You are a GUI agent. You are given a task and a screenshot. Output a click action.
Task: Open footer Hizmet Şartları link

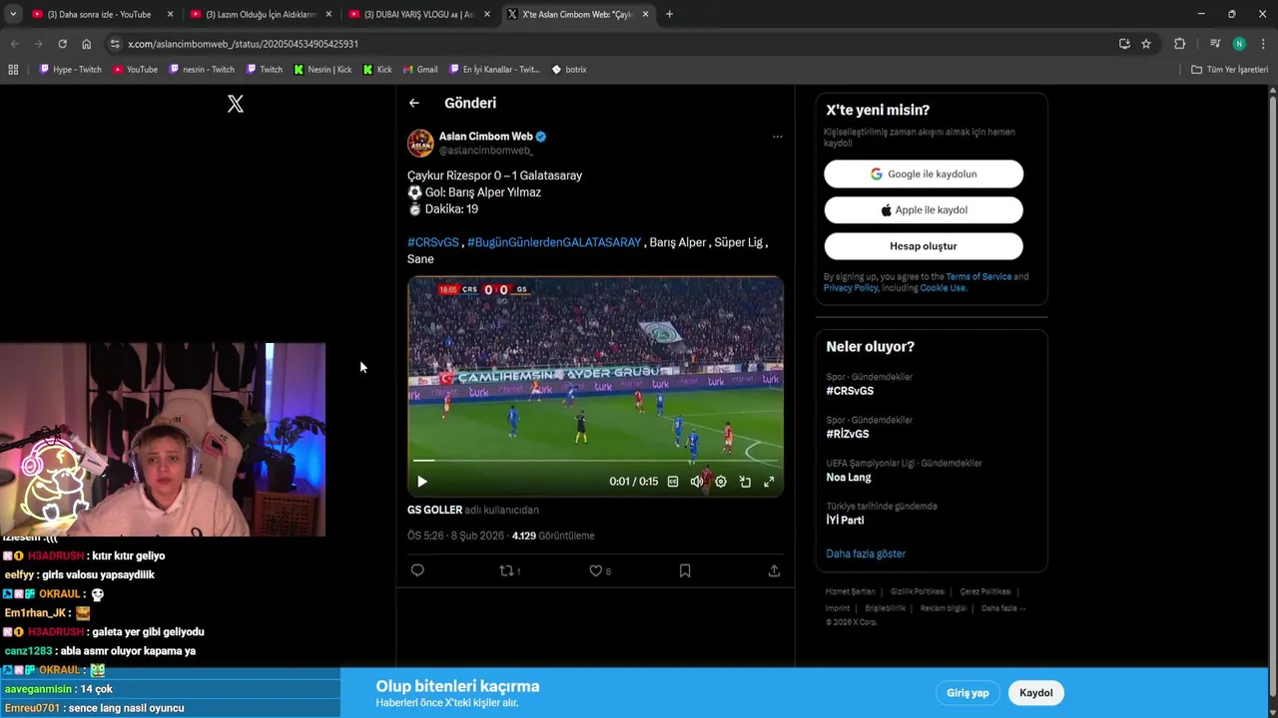(x=850, y=591)
